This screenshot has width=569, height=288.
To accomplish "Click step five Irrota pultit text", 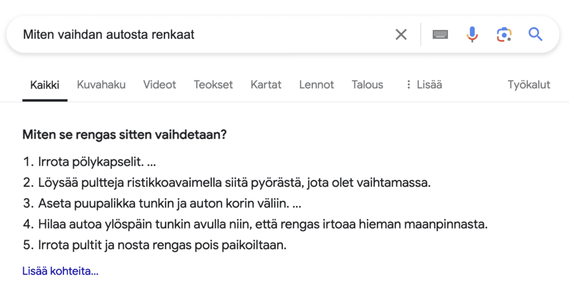I will point(162,245).
